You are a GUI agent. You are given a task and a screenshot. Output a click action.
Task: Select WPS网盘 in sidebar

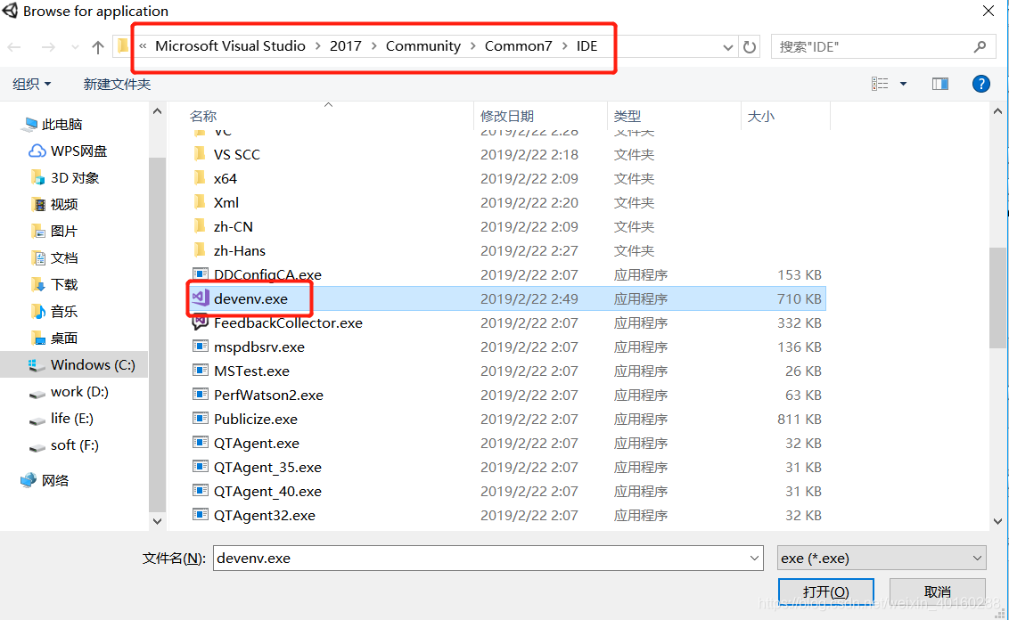coord(78,151)
